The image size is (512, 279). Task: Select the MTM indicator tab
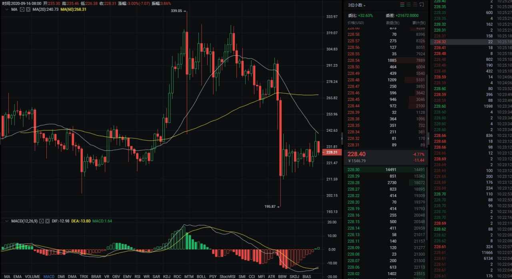189,277
